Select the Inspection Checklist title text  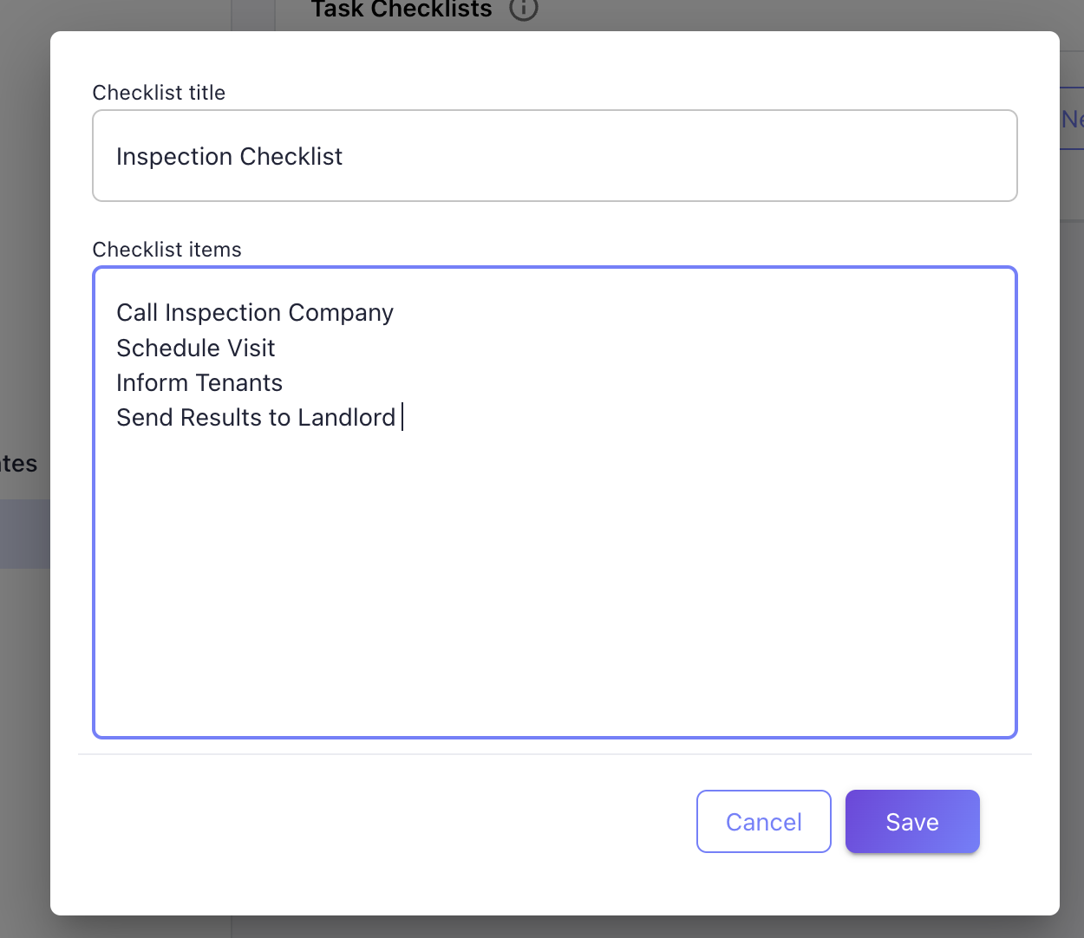pos(229,156)
